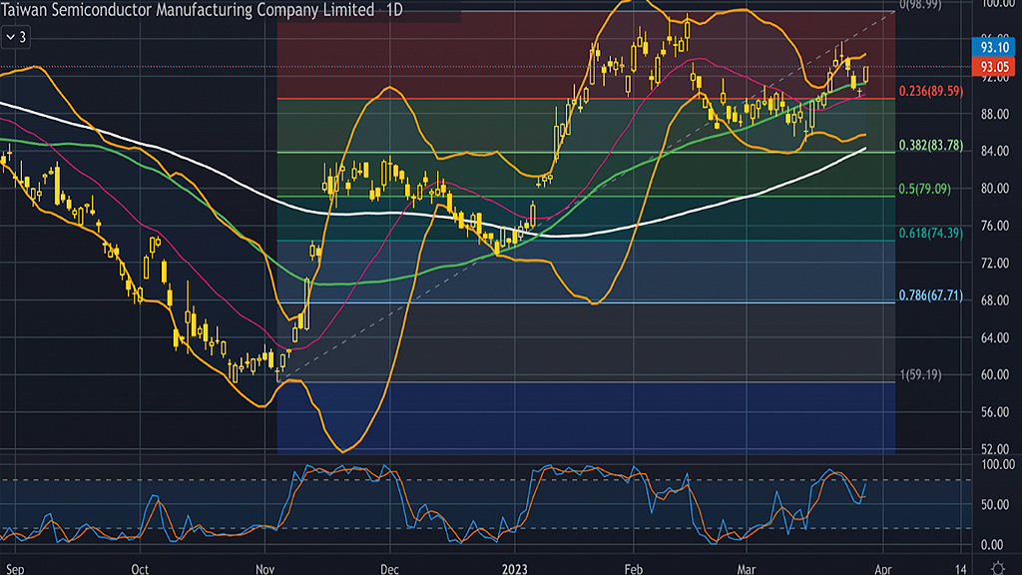Click the 0.382(83.78) Fibonacci level label

click(932, 146)
